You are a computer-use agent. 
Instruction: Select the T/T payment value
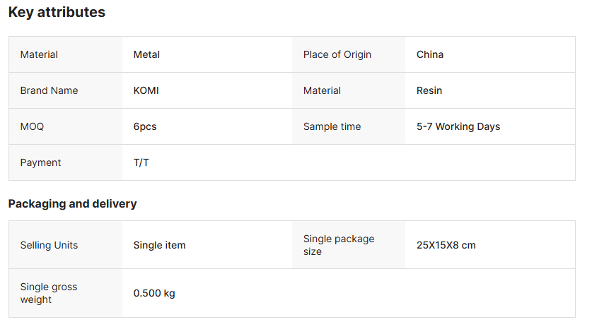click(141, 162)
